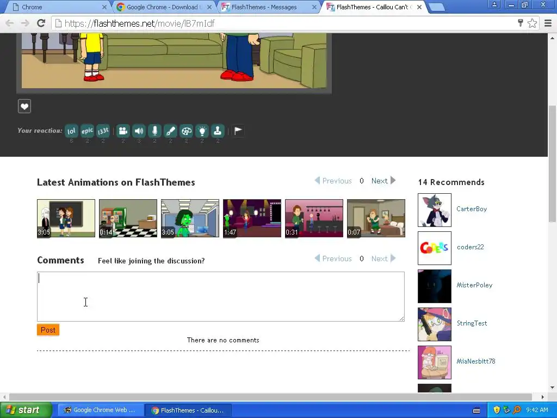Select the FlashThemes - Caillou Can't tab
Screen dimensions: 557x418
point(372,7)
